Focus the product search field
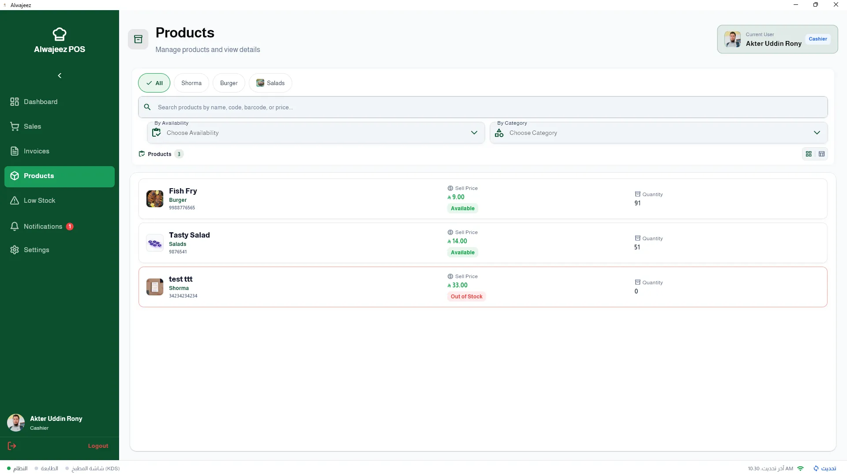Image resolution: width=847 pixels, height=476 pixels. (483, 107)
